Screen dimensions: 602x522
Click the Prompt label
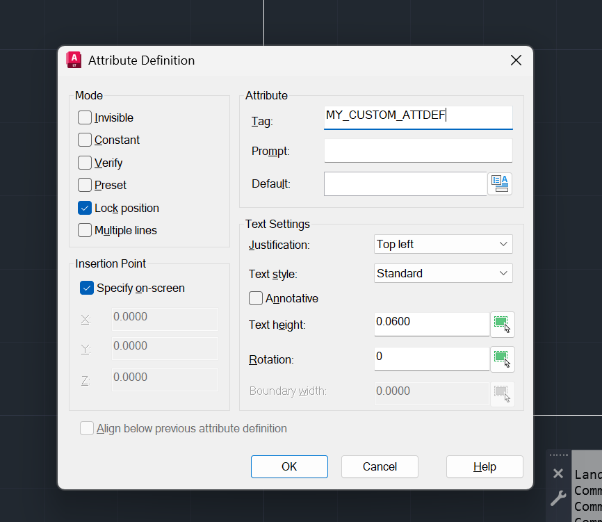(270, 152)
